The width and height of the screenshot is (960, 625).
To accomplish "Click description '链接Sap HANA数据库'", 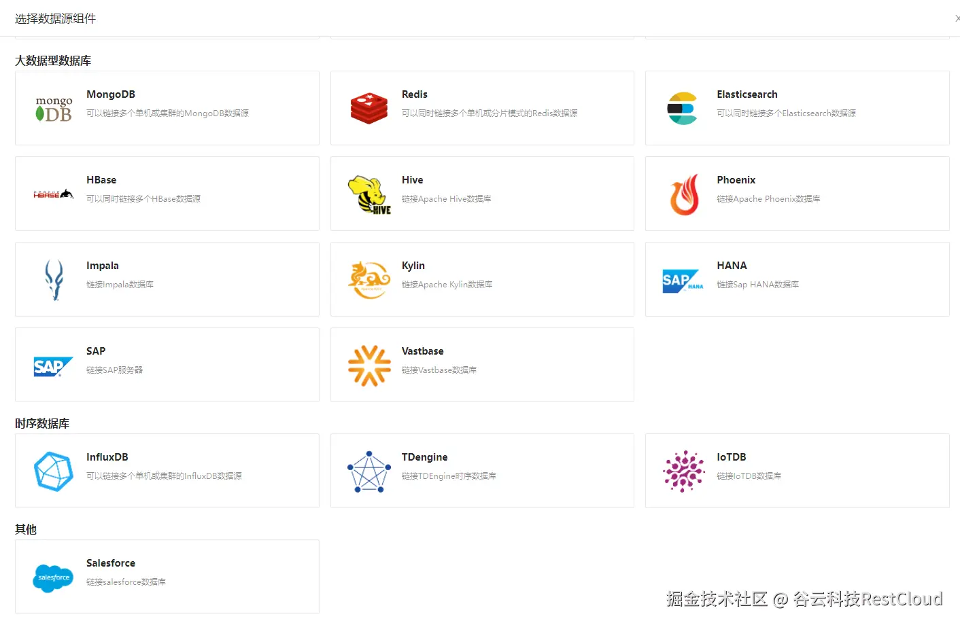I will point(757,285).
